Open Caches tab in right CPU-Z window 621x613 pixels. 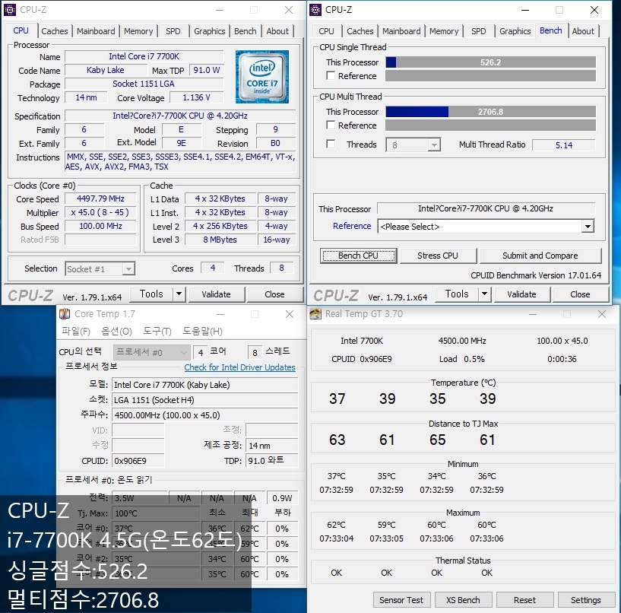tap(360, 31)
